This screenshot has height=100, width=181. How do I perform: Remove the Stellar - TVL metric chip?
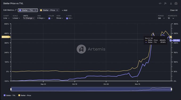(x=35, y=10)
